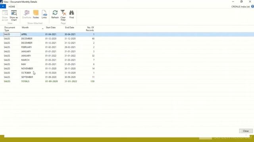Click totals end date 31-01-2022
Screen dimensions: 254x142
[71, 81]
